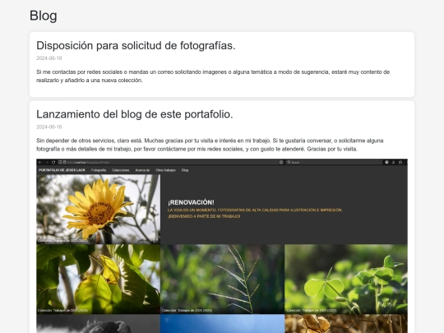Viewport: 444px width, 333px height.
Task: Click the download icon in the embedded browser toolbar
Action: (393, 162)
